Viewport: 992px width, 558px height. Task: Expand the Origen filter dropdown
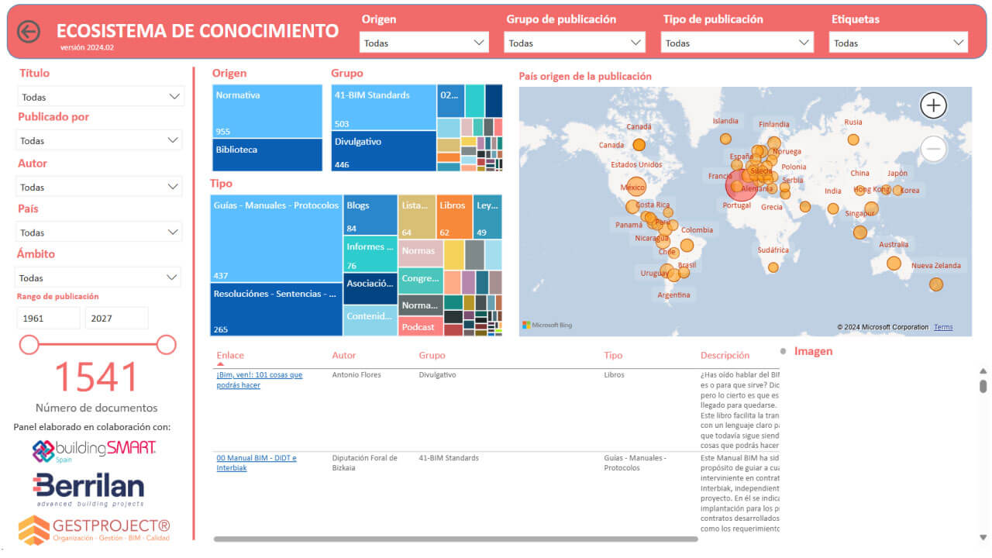point(424,43)
